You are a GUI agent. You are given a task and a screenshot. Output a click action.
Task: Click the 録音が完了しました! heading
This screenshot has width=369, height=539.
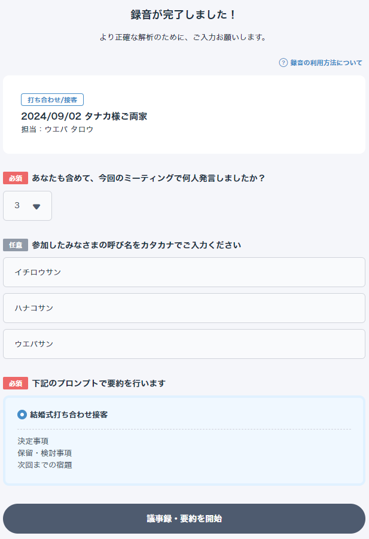184,15
